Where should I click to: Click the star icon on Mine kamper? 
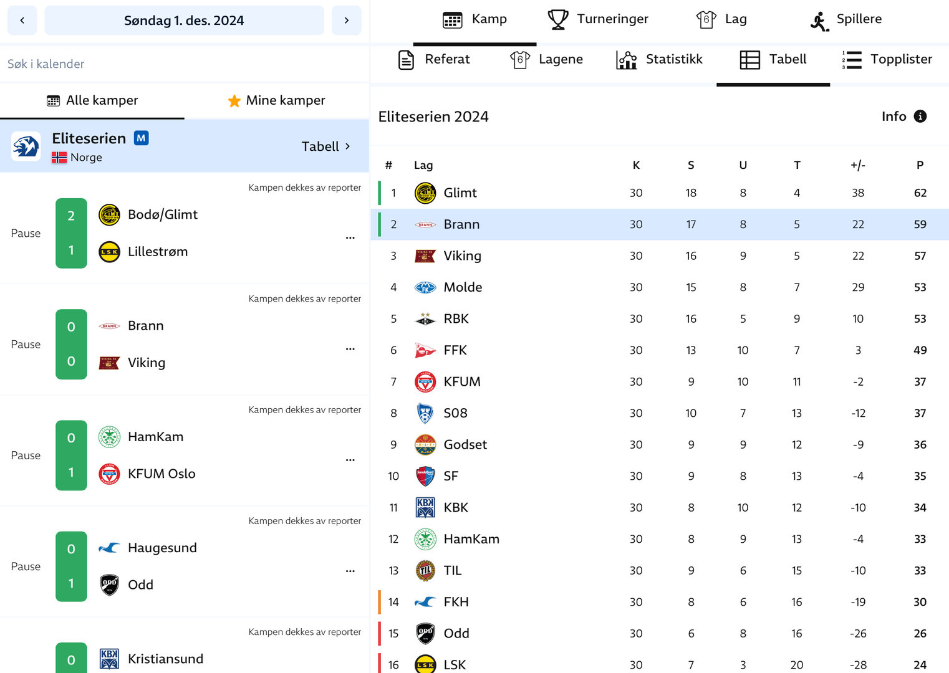click(x=234, y=101)
